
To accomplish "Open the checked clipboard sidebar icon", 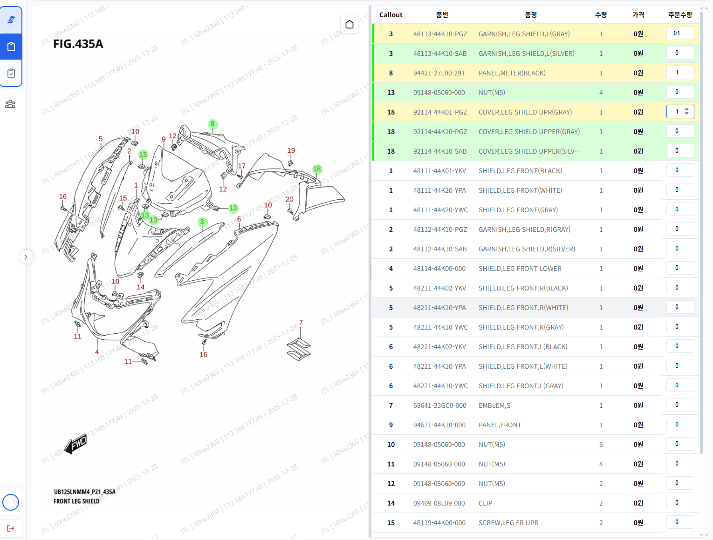I will pyautogui.click(x=11, y=73).
